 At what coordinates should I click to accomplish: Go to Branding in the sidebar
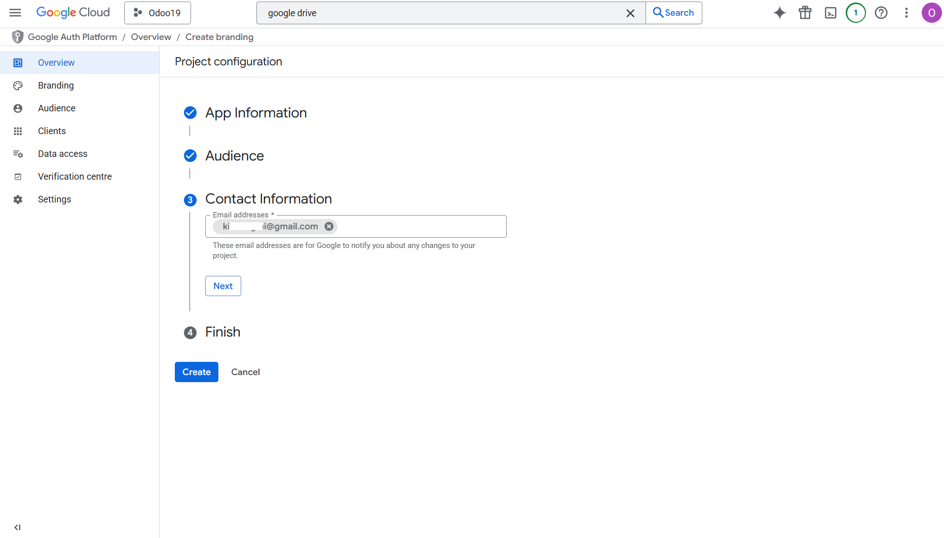click(x=56, y=85)
